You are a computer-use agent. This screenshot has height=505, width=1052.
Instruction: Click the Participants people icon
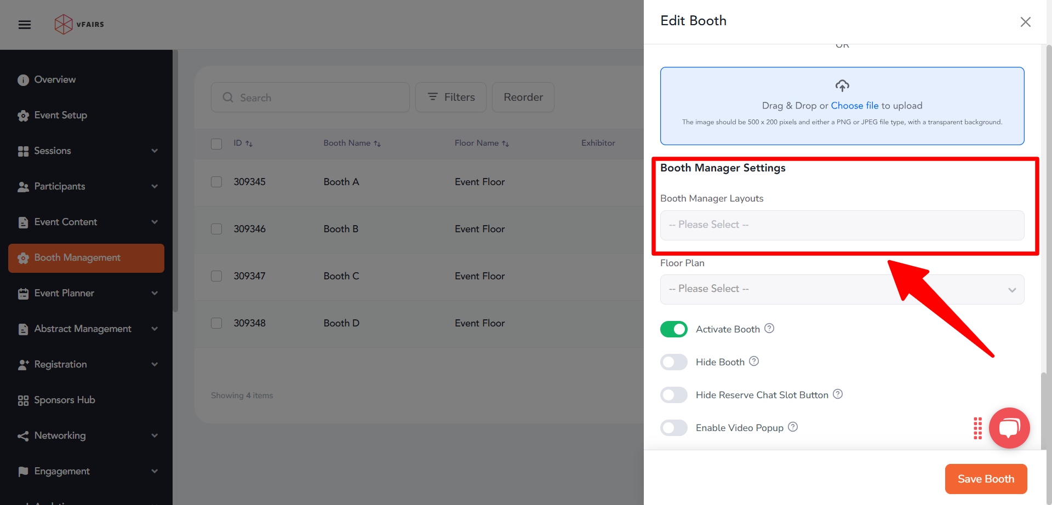point(22,186)
